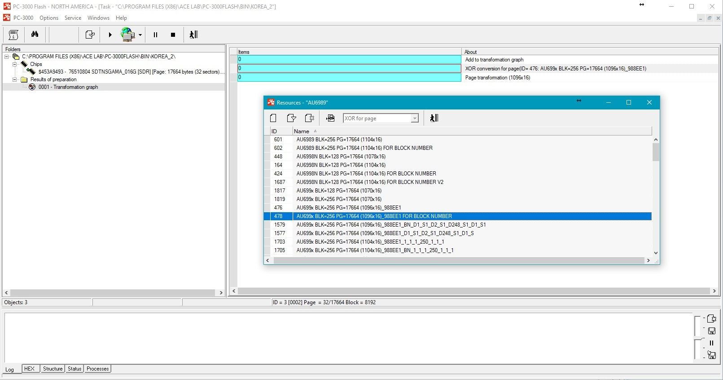Select the Chips tree item

point(36,64)
